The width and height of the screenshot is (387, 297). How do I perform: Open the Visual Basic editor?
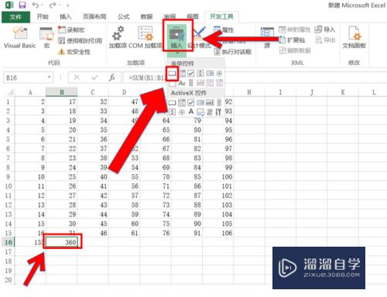click(19, 38)
